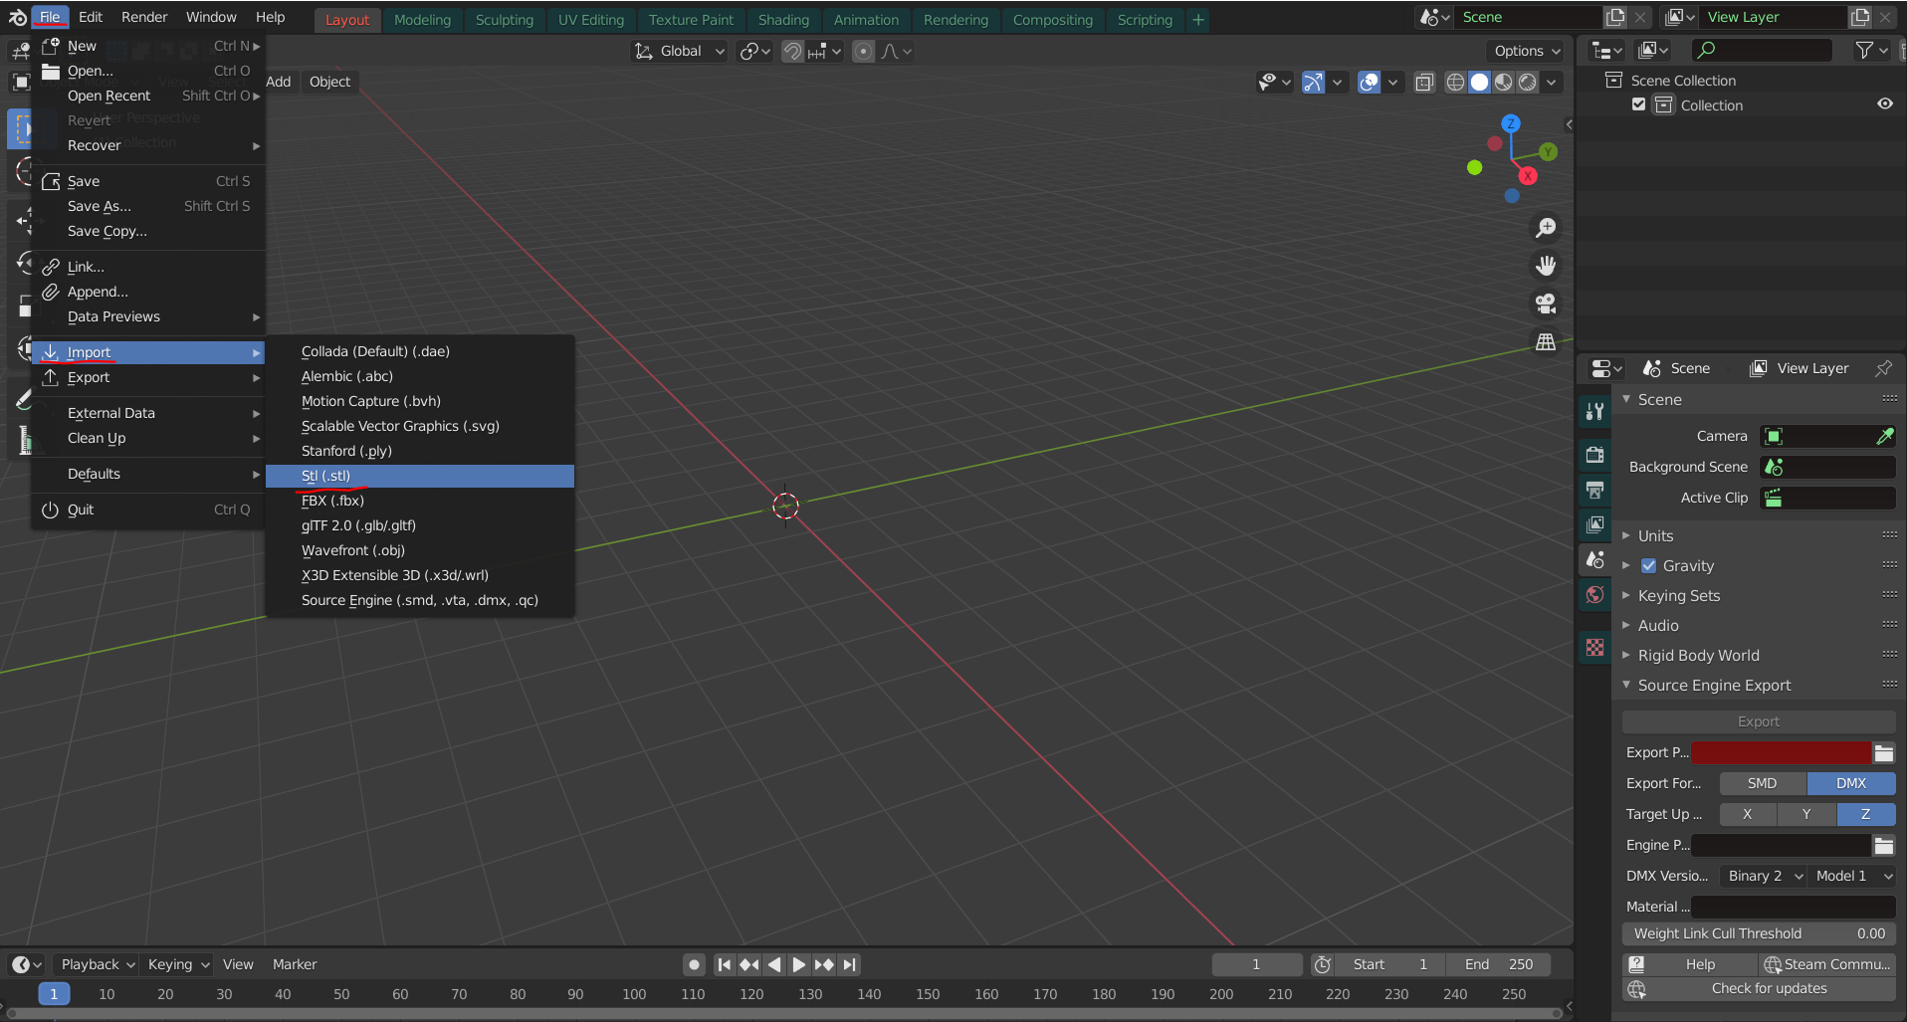Viewport: 1907px width, 1022px height.
Task: Open the World properties tab icon
Action: [x=1595, y=594]
